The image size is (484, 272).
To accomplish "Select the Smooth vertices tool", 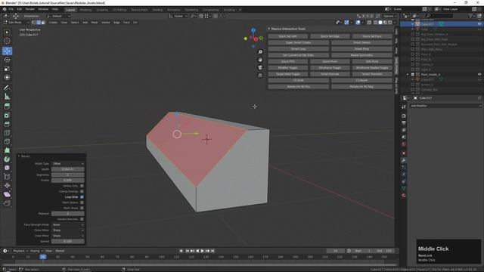I will click(x=7, y=168).
